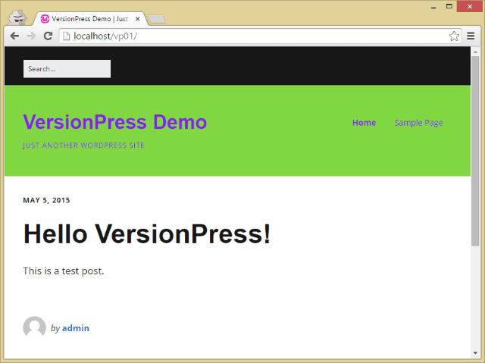Click the page icon in the address bar

66,36
